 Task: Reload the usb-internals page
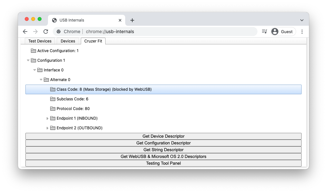point(46,32)
